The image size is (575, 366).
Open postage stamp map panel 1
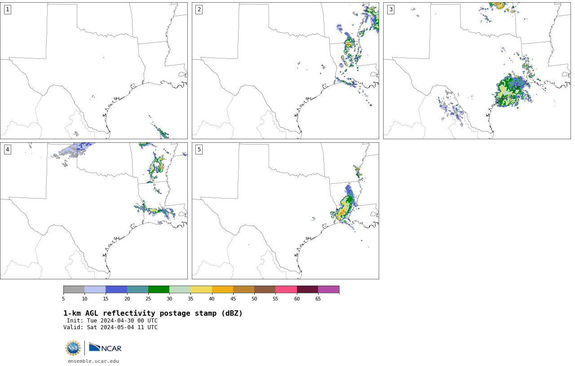tap(94, 71)
